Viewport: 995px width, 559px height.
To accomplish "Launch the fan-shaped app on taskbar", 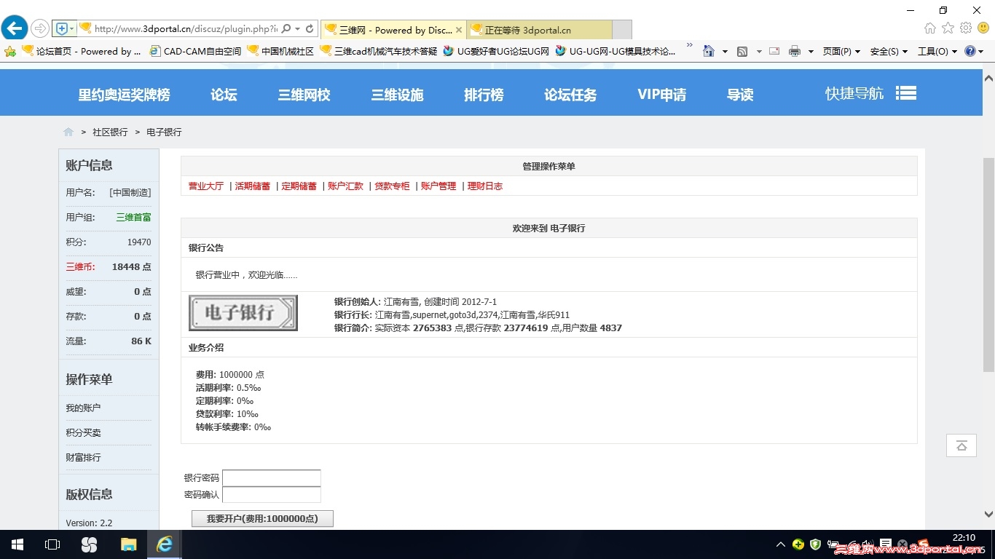I will point(90,544).
